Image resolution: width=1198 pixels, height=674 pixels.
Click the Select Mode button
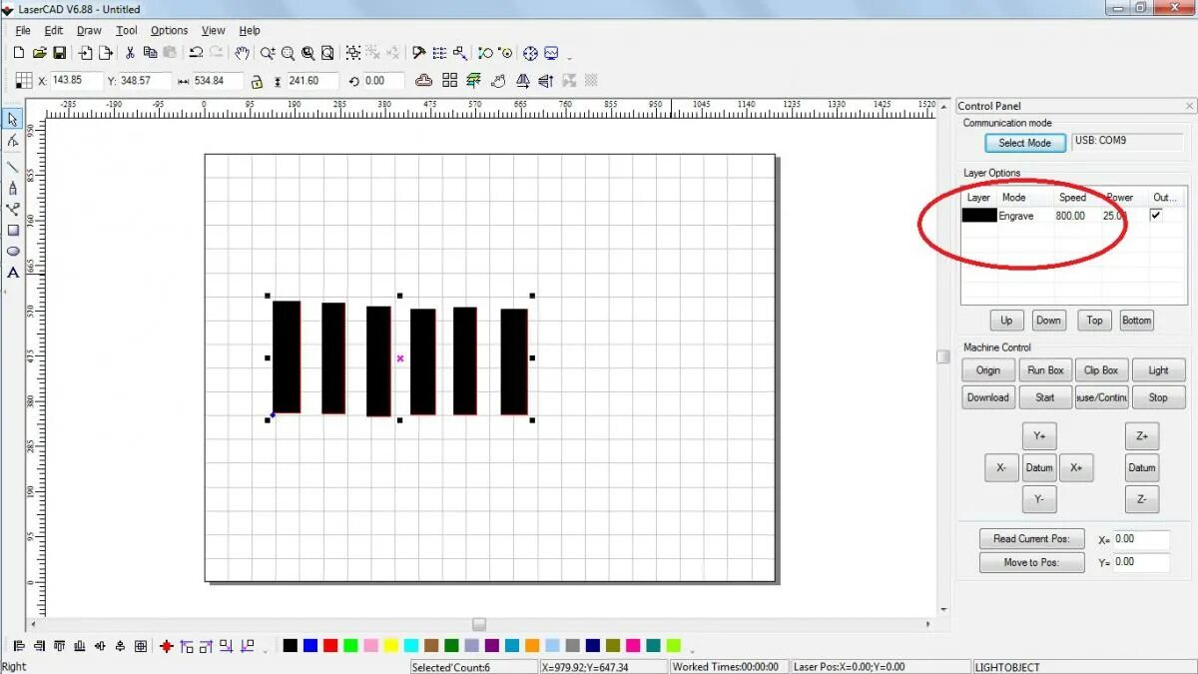(1025, 143)
